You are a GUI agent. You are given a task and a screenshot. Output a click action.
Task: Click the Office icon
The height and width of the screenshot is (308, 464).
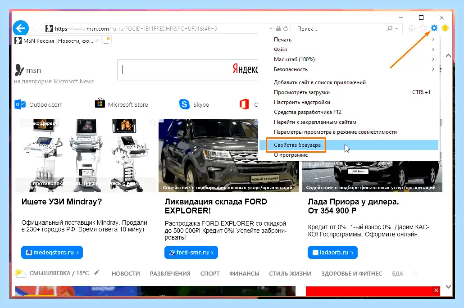click(x=244, y=104)
